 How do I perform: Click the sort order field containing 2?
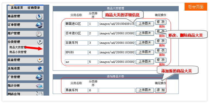click(x=93, y=33)
